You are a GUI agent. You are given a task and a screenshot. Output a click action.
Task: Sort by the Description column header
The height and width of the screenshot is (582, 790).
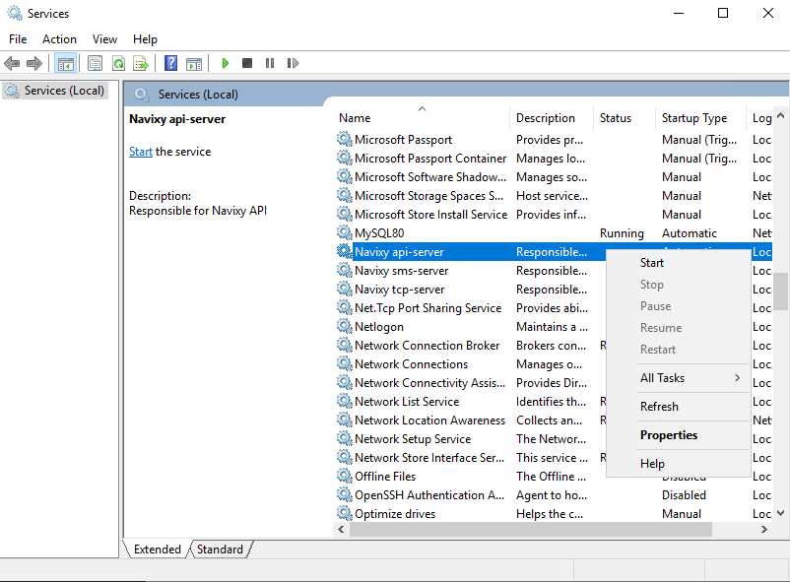click(x=552, y=118)
